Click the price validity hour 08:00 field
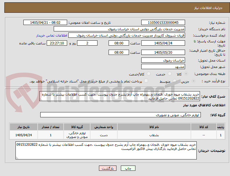This screenshot has width=230, height=176. [119, 52]
